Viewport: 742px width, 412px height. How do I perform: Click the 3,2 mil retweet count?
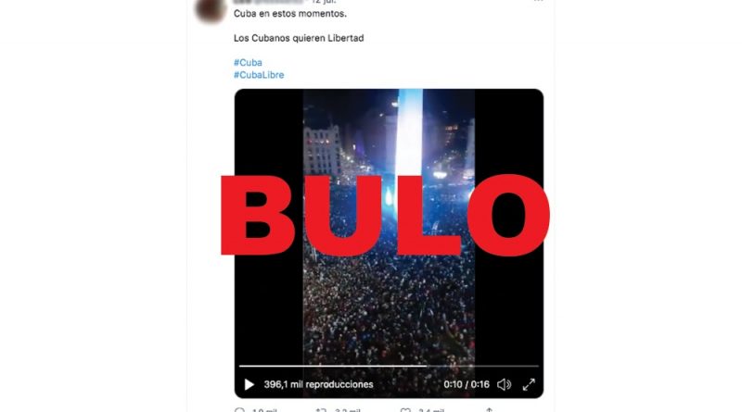347,410
